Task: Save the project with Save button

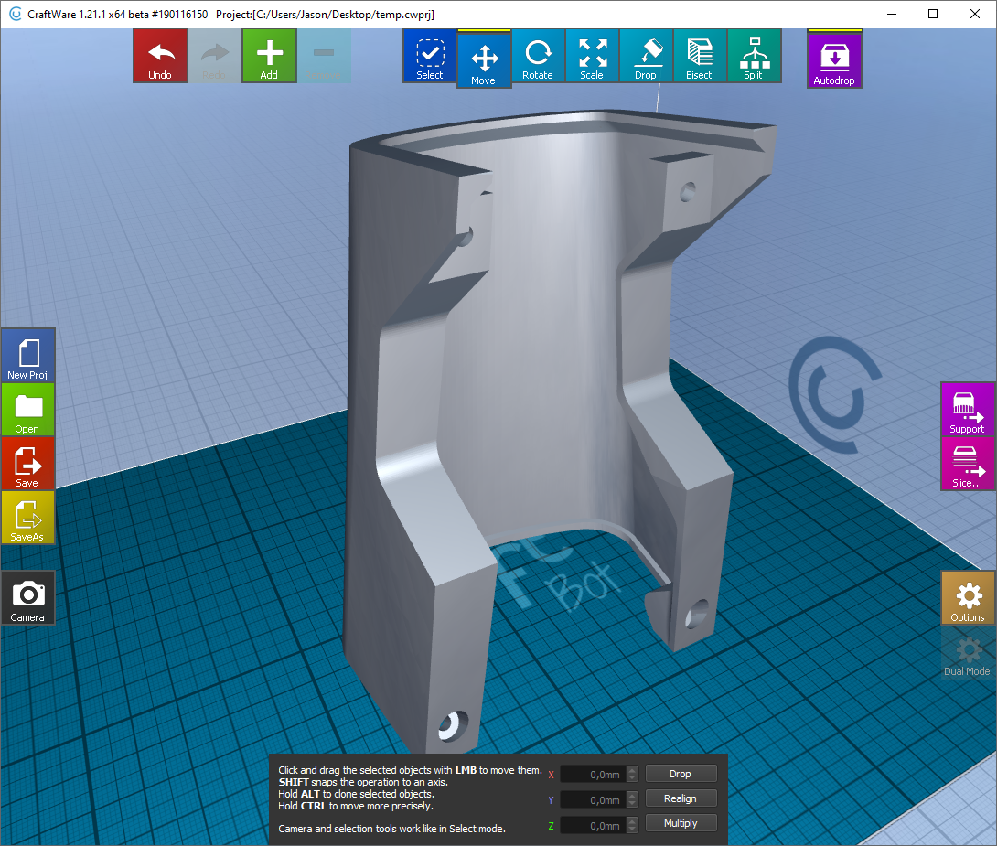Action: click(x=28, y=464)
